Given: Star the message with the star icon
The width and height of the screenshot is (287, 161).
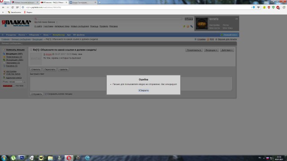Looking at the screenshot, I should point(31,50).
